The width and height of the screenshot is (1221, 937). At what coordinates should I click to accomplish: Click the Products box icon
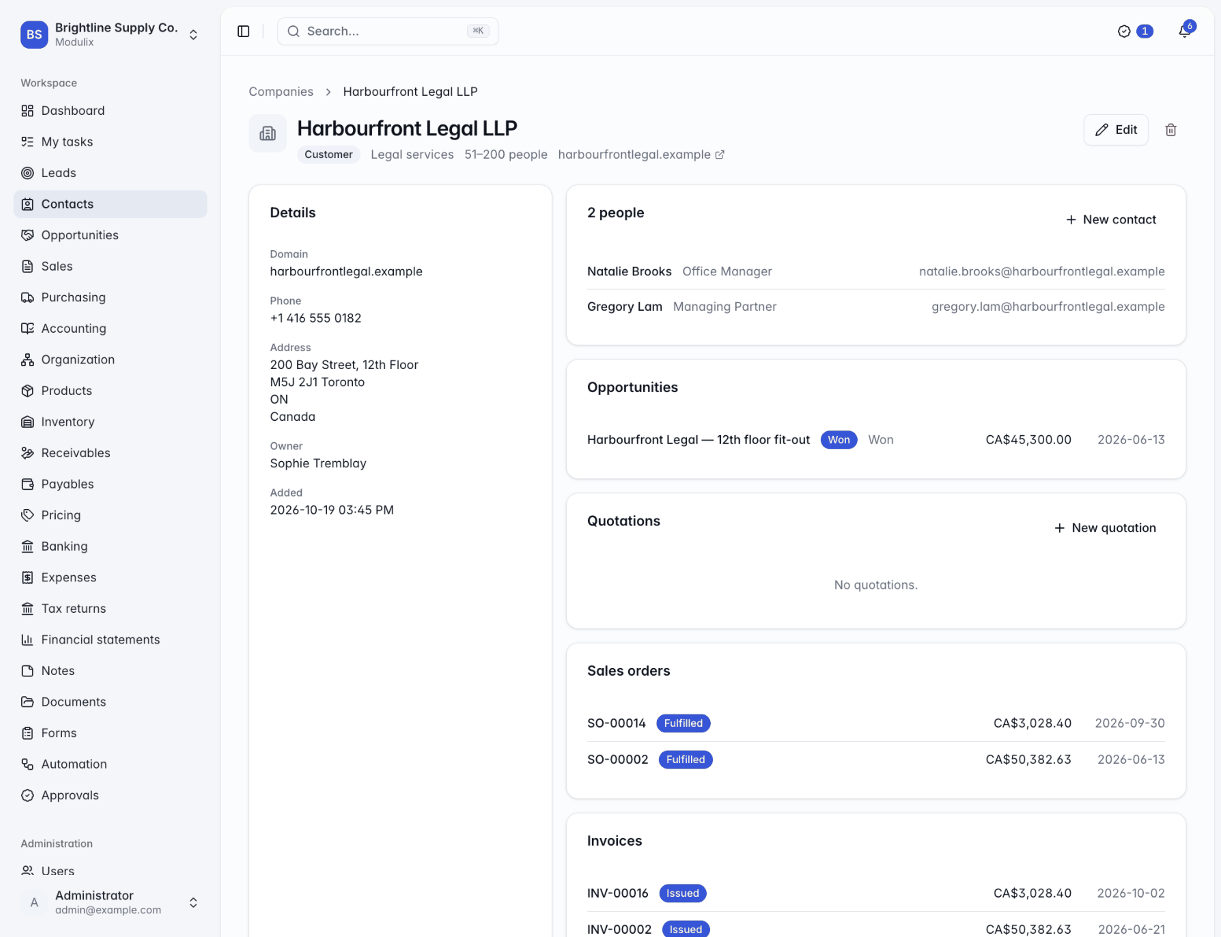27,390
